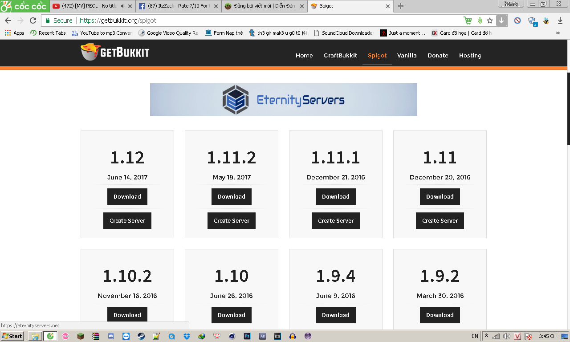The image size is (570, 342).
Task: Open the osu! taskbar icon
Action: click(x=65, y=336)
